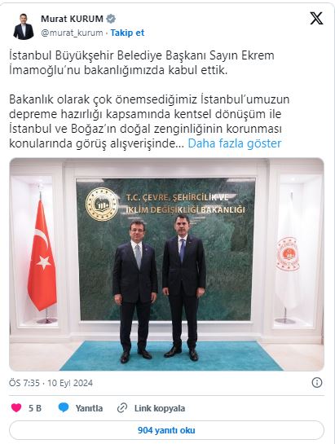The image size is (335, 444).
Task: Open Murat KURUM profile avatar
Action: (x=24, y=26)
